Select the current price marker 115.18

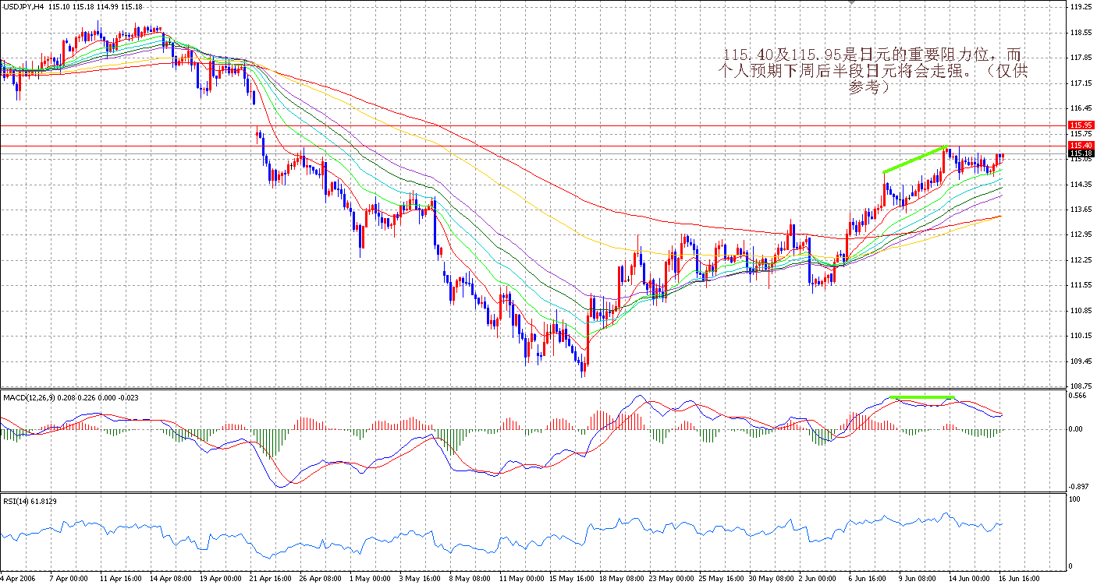1081,155
